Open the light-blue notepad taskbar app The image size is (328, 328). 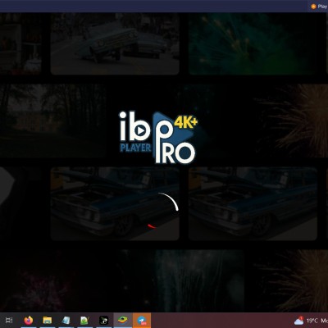(x=66, y=321)
